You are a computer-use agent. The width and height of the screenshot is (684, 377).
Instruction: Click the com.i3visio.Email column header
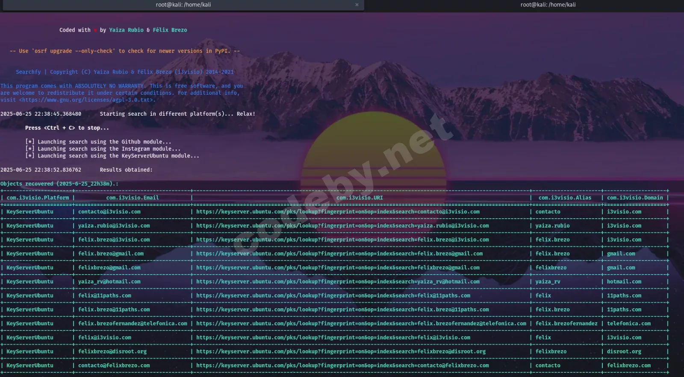coord(133,198)
